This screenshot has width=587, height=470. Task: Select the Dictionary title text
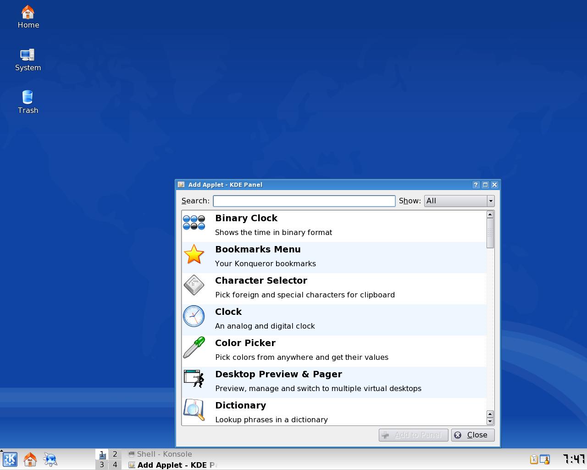coord(240,405)
